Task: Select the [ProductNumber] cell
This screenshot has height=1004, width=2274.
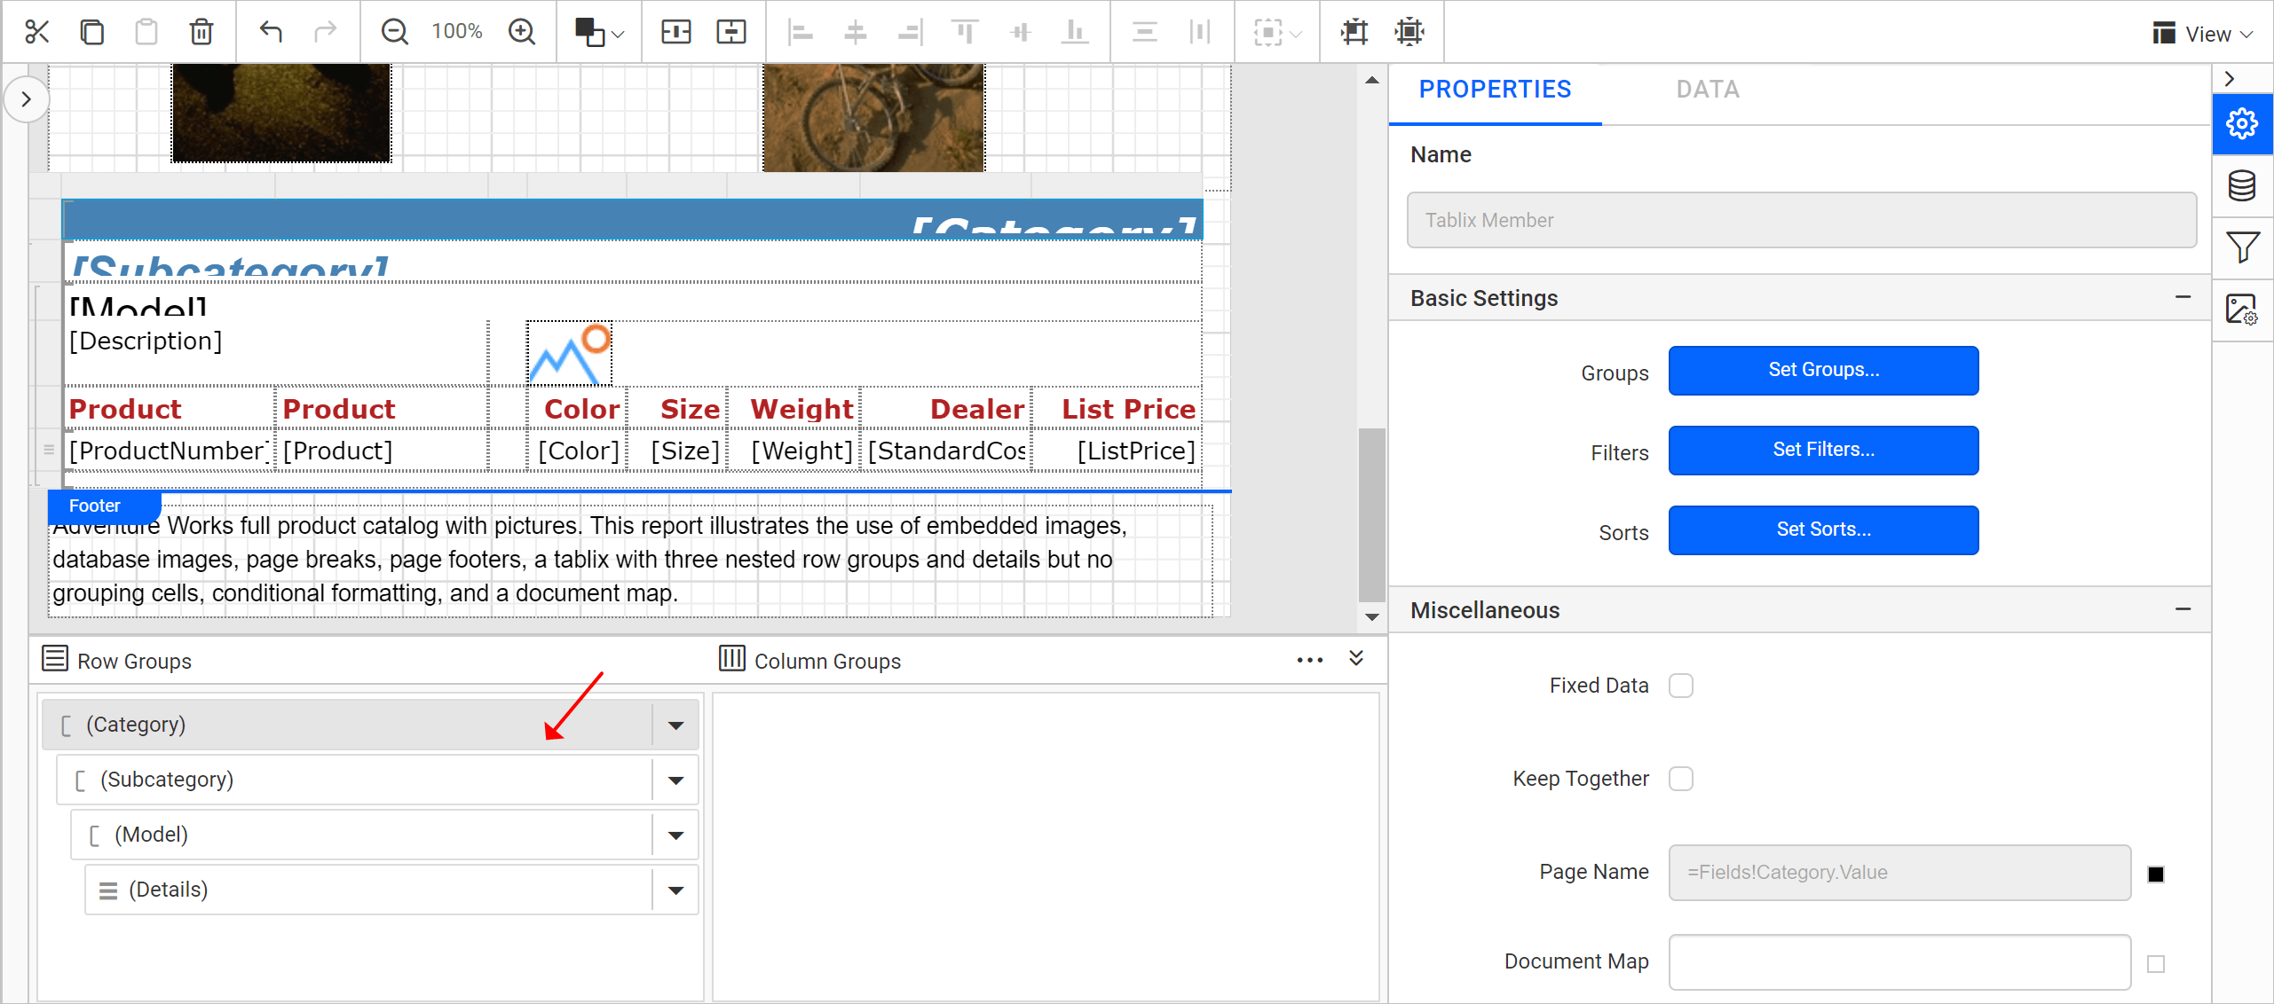Action: 169,451
